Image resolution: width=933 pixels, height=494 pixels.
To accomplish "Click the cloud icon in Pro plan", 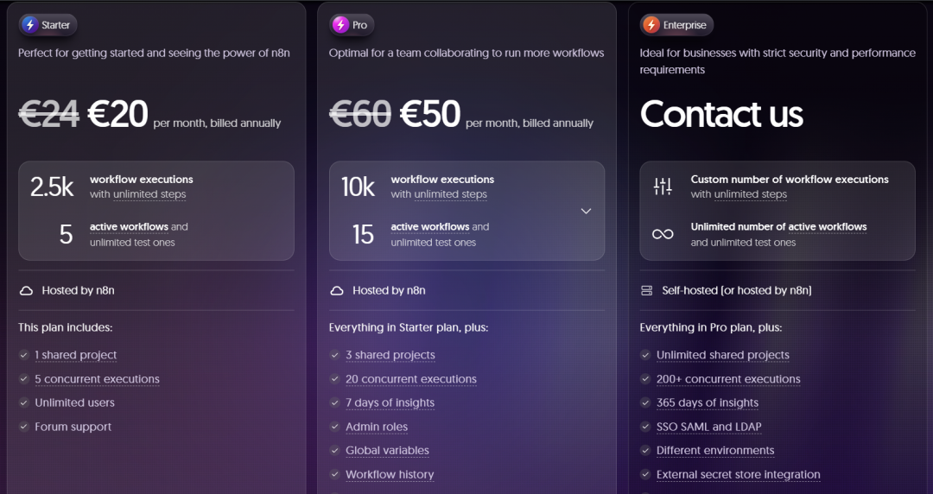I will [337, 290].
